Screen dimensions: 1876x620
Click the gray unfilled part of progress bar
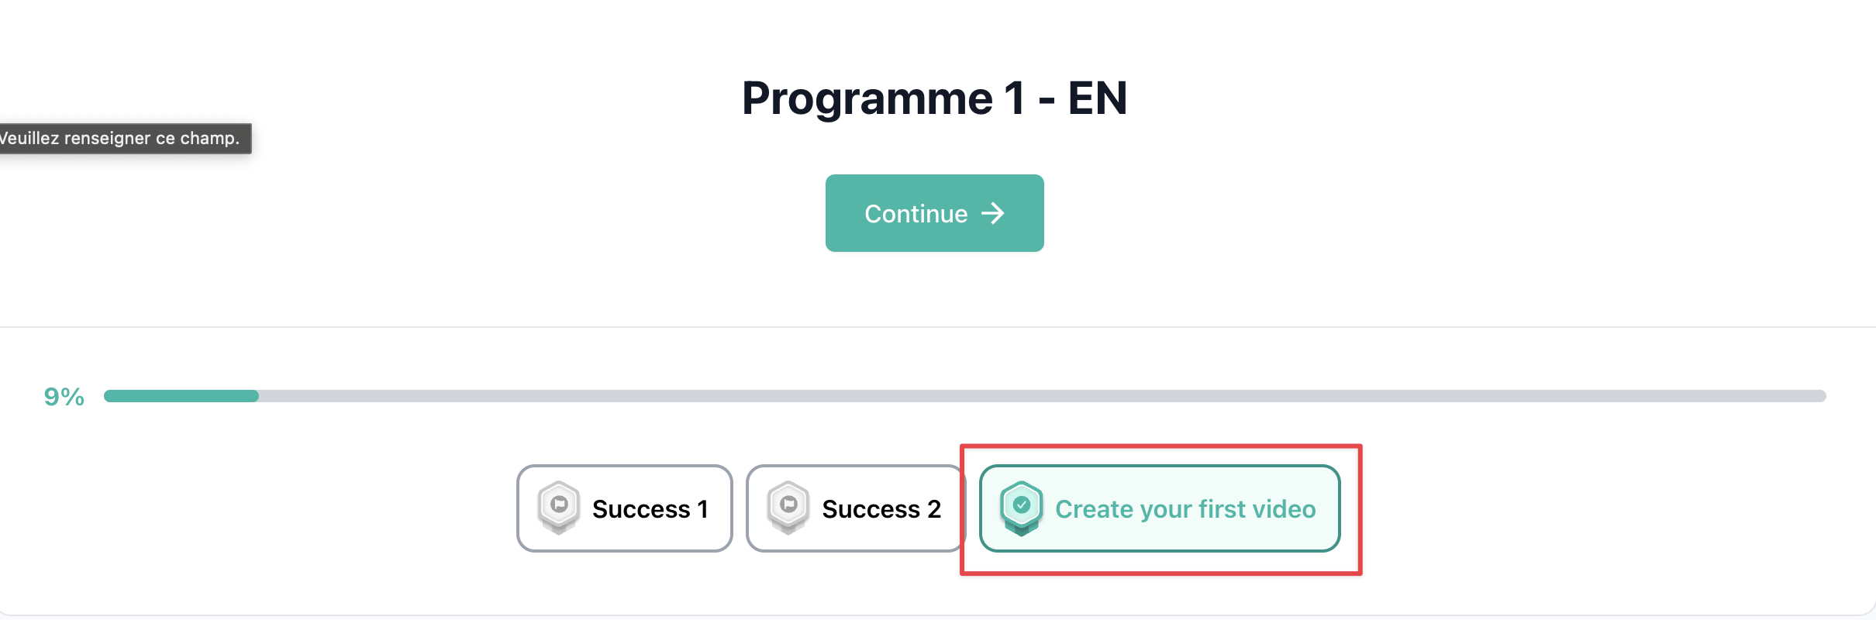click(x=1043, y=396)
